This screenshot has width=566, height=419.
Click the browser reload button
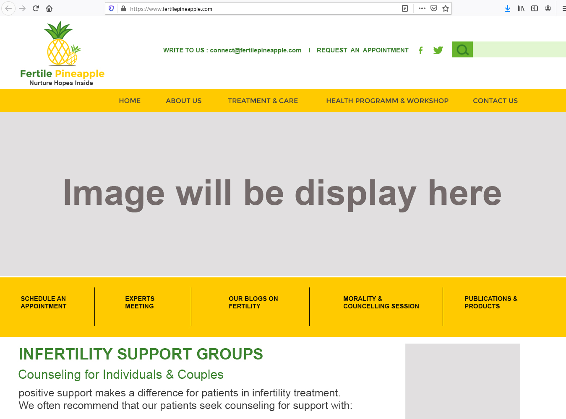point(36,8)
